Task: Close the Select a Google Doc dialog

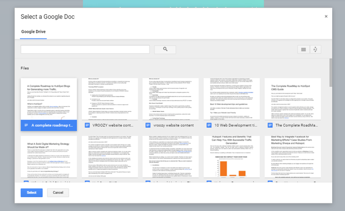Action: pyautogui.click(x=326, y=16)
